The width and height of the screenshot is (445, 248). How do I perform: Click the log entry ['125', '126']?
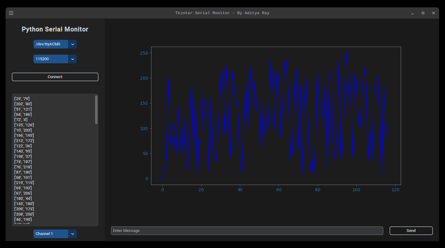pos(24,125)
